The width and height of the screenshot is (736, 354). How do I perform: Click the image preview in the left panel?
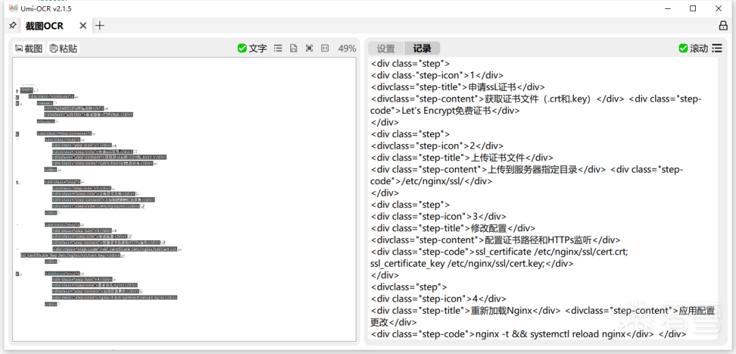pyautogui.click(x=184, y=199)
